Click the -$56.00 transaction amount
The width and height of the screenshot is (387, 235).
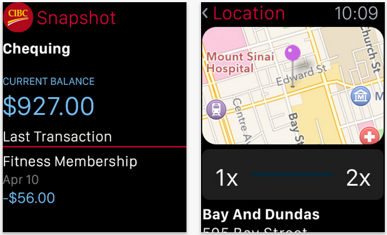(x=29, y=197)
